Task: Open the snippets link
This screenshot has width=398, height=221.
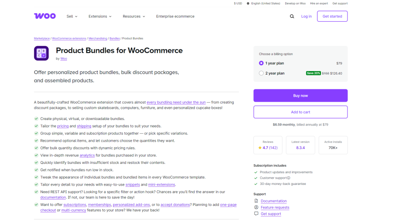Action: pyautogui.click(x=133, y=184)
